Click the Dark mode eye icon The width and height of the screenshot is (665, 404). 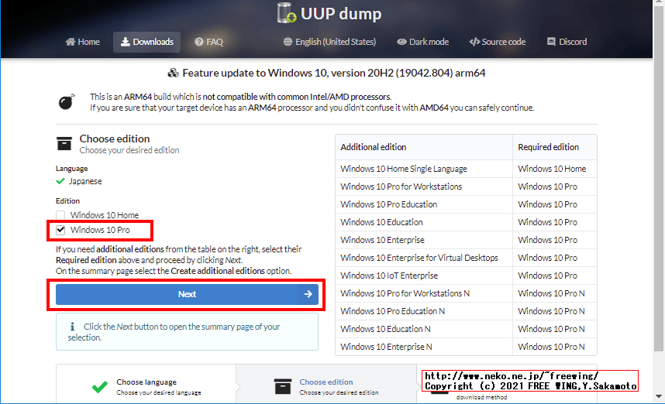point(401,42)
